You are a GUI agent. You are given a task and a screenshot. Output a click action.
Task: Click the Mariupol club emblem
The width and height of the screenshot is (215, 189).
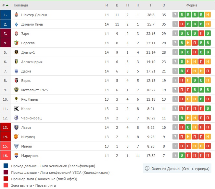16,156
